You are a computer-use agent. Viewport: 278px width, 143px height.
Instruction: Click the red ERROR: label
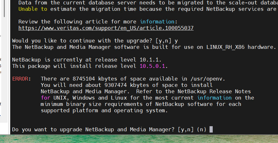click(21, 79)
